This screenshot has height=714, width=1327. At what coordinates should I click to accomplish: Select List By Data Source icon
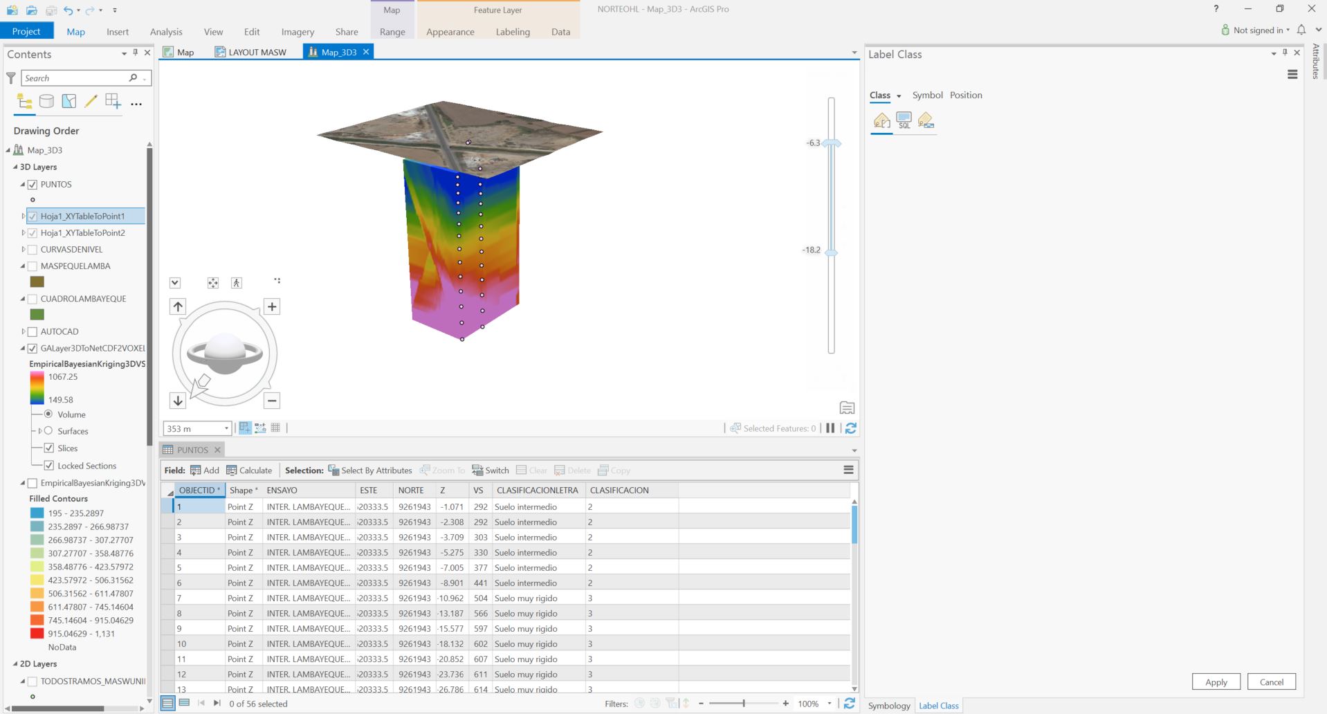pos(46,102)
